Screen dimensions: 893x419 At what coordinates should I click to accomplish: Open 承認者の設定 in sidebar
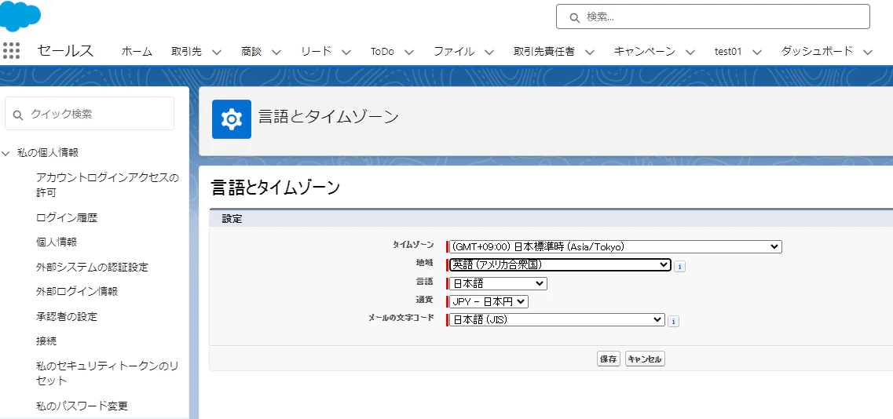(66, 316)
